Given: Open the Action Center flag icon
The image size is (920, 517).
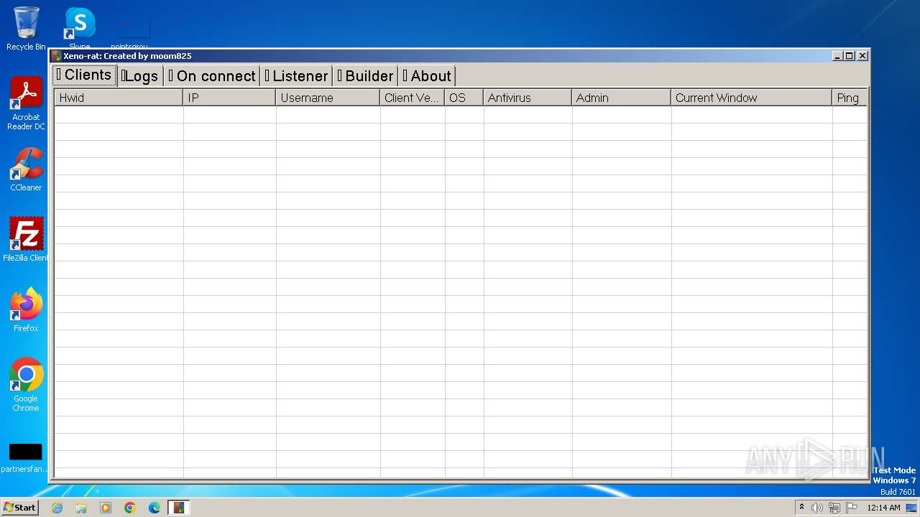Looking at the screenshot, I should tap(852, 508).
